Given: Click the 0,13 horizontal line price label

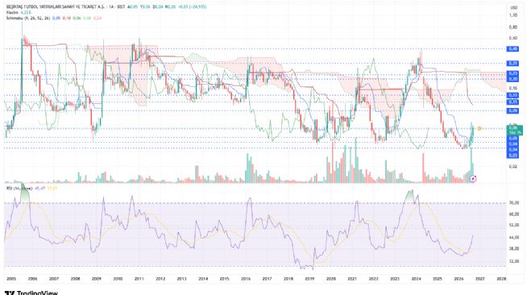Looking at the screenshot, I should [x=512, y=95].
